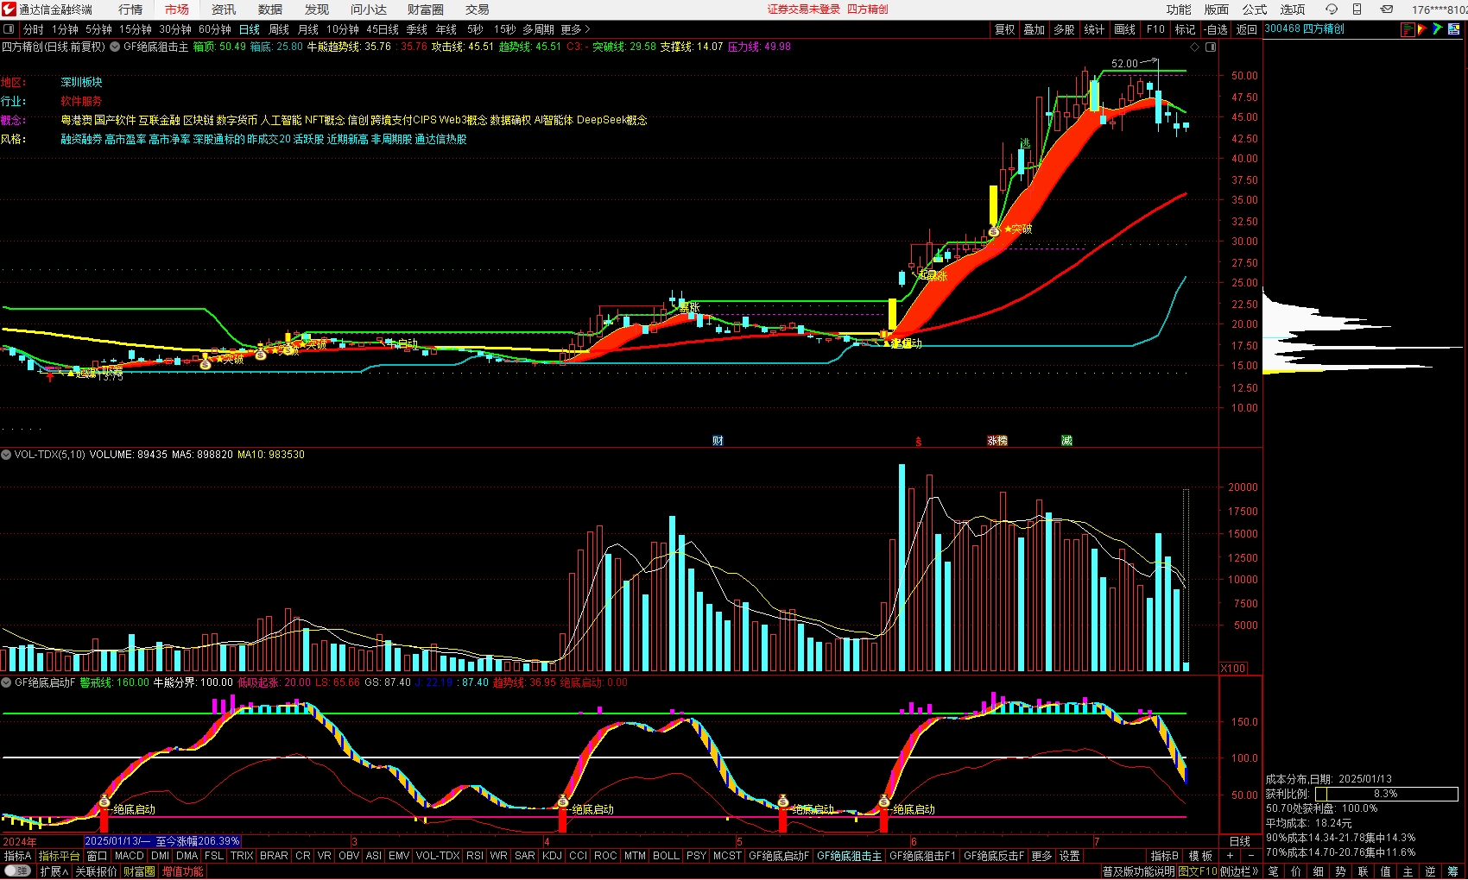
Task: Click the F10 company info button
Action: [x=1155, y=29]
